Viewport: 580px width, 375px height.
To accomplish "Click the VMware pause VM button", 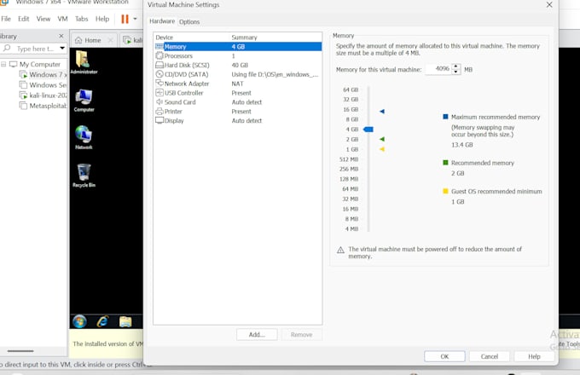I will pos(125,19).
